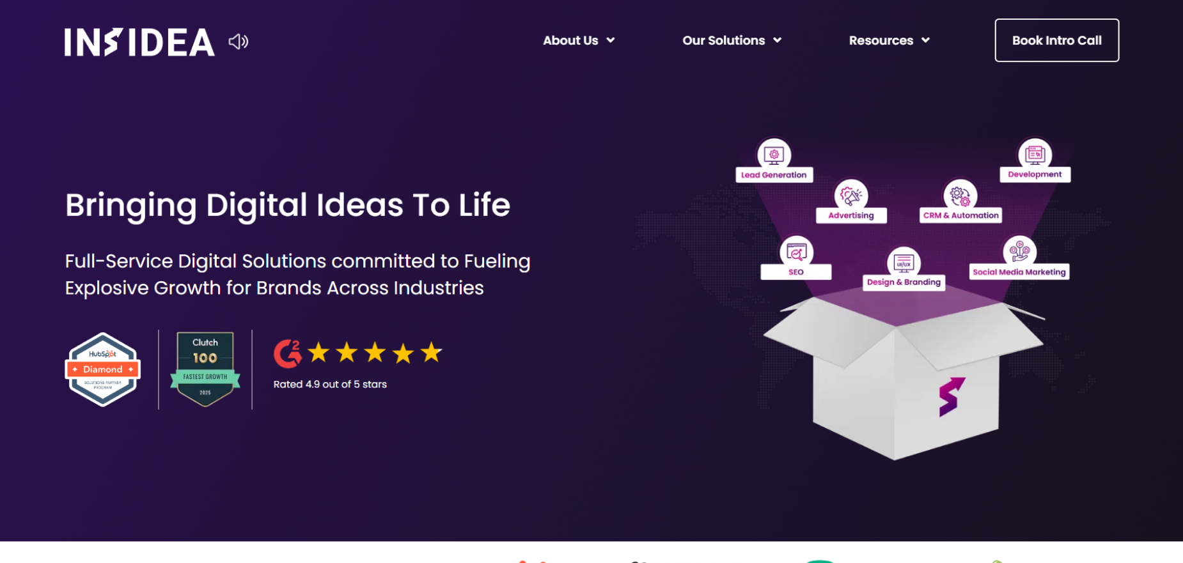The image size is (1183, 563).
Task: Click the INSIDEA logo to go home
Action: 139,42
